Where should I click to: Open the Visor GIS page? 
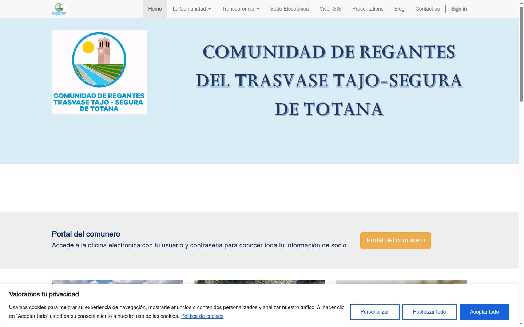coord(330,9)
